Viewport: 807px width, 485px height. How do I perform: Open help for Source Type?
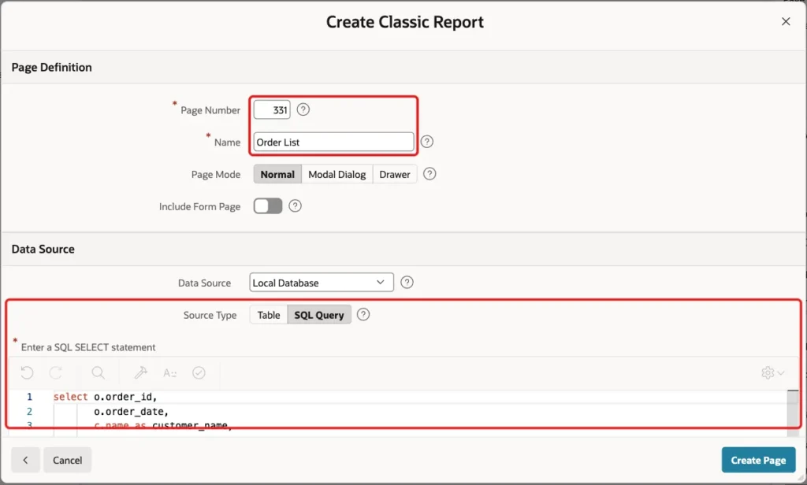coord(363,314)
